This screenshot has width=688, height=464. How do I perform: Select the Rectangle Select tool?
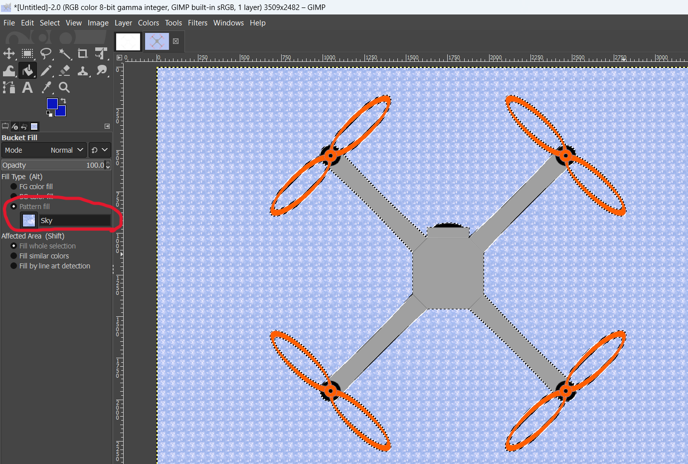tap(27, 54)
